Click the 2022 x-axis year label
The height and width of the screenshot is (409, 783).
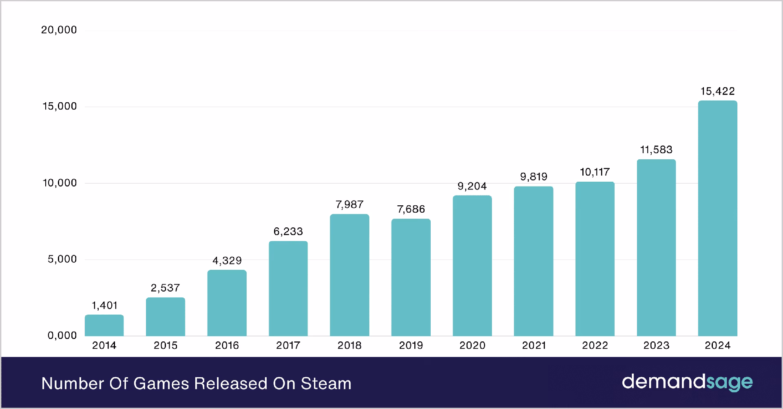click(x=595, y=345)
